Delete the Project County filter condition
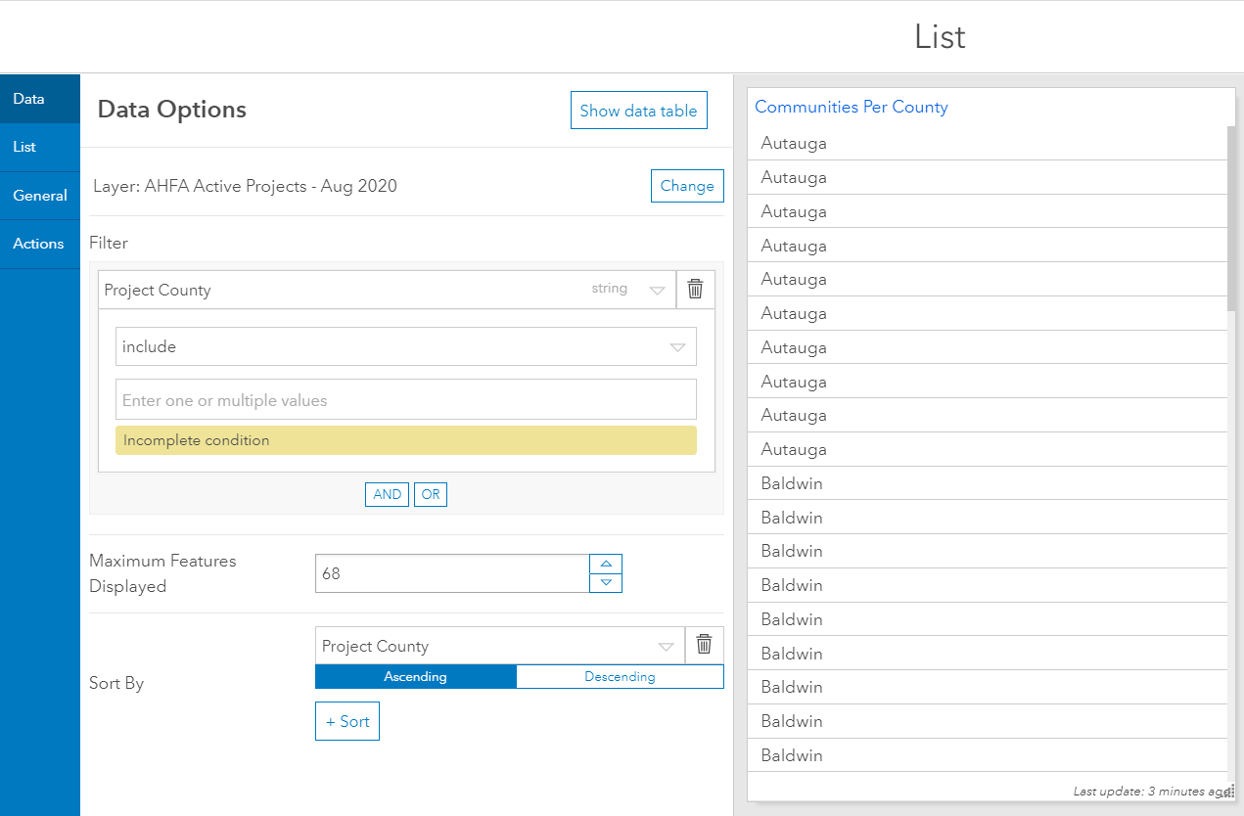 click(695, 290)
